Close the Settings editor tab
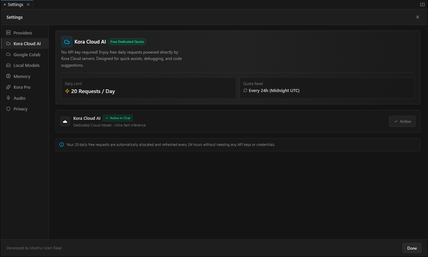 (28, 5)
